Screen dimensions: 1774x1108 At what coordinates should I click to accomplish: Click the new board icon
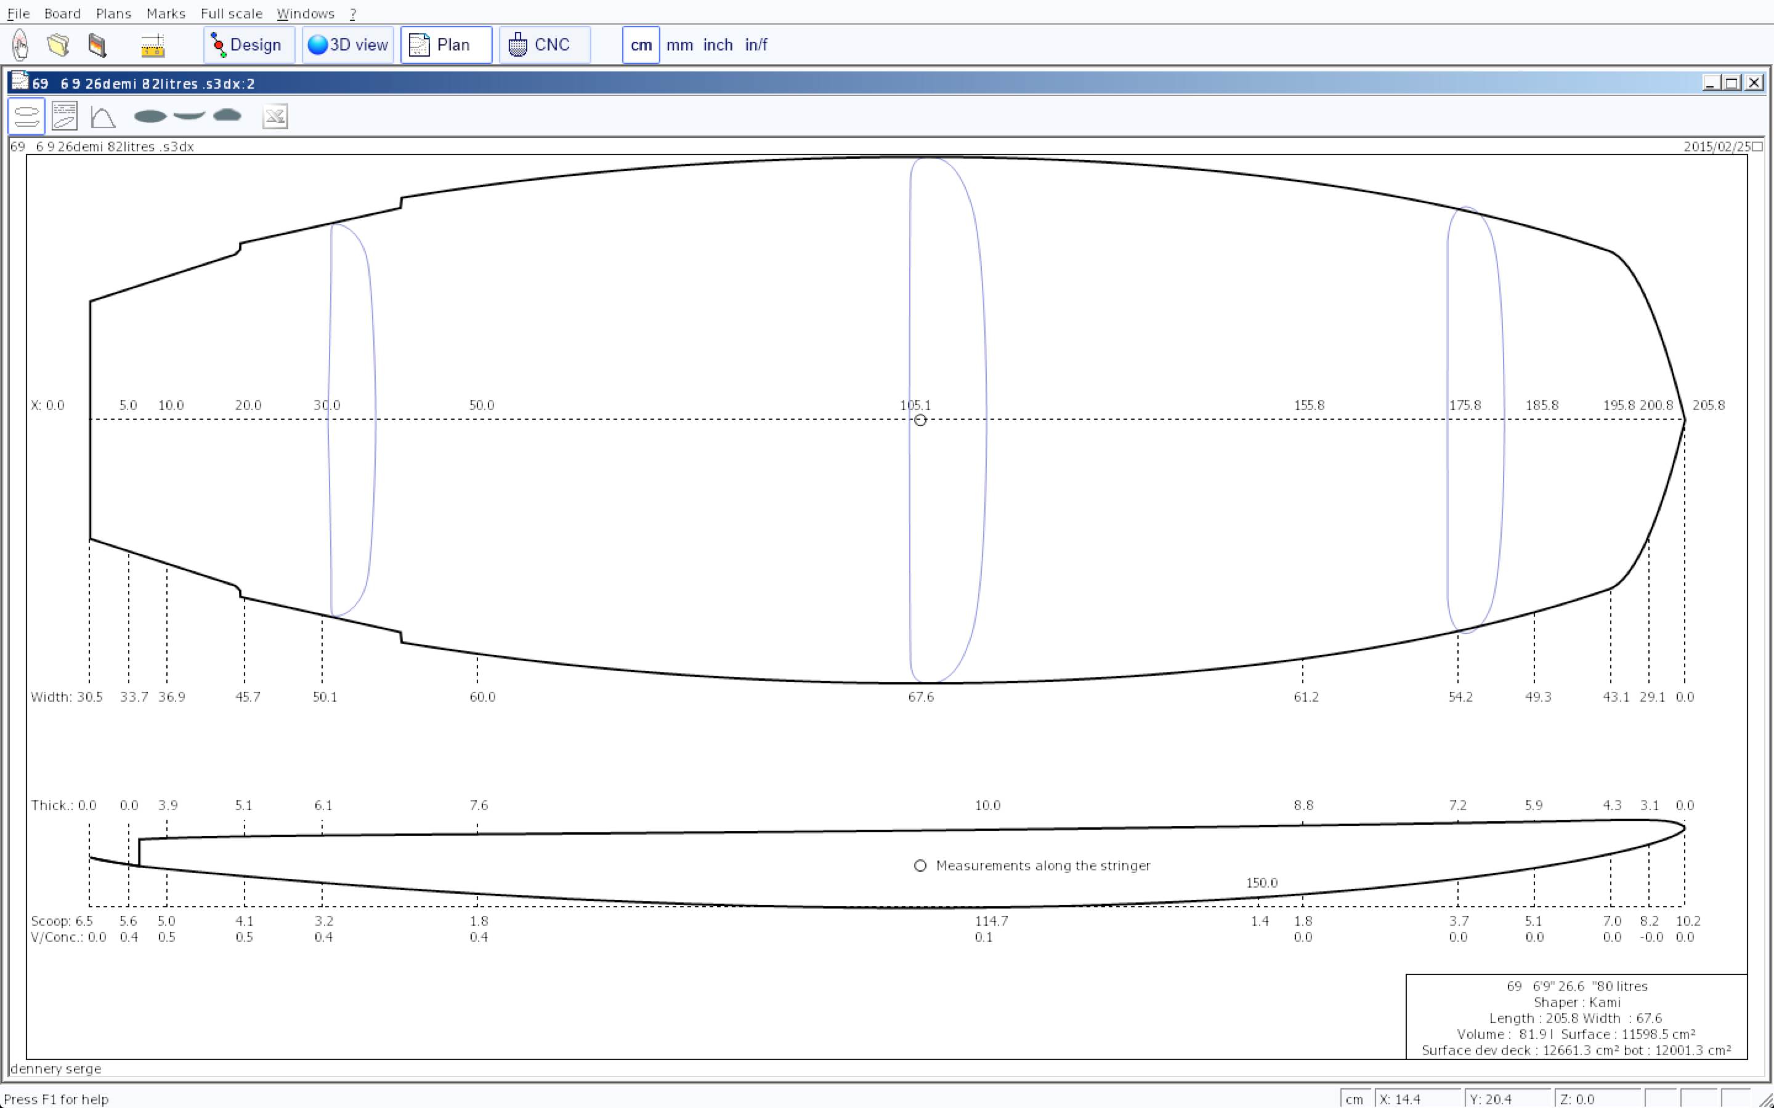click(x=20, y=46)
